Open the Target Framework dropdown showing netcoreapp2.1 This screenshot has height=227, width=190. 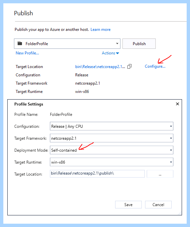(111, 138)
